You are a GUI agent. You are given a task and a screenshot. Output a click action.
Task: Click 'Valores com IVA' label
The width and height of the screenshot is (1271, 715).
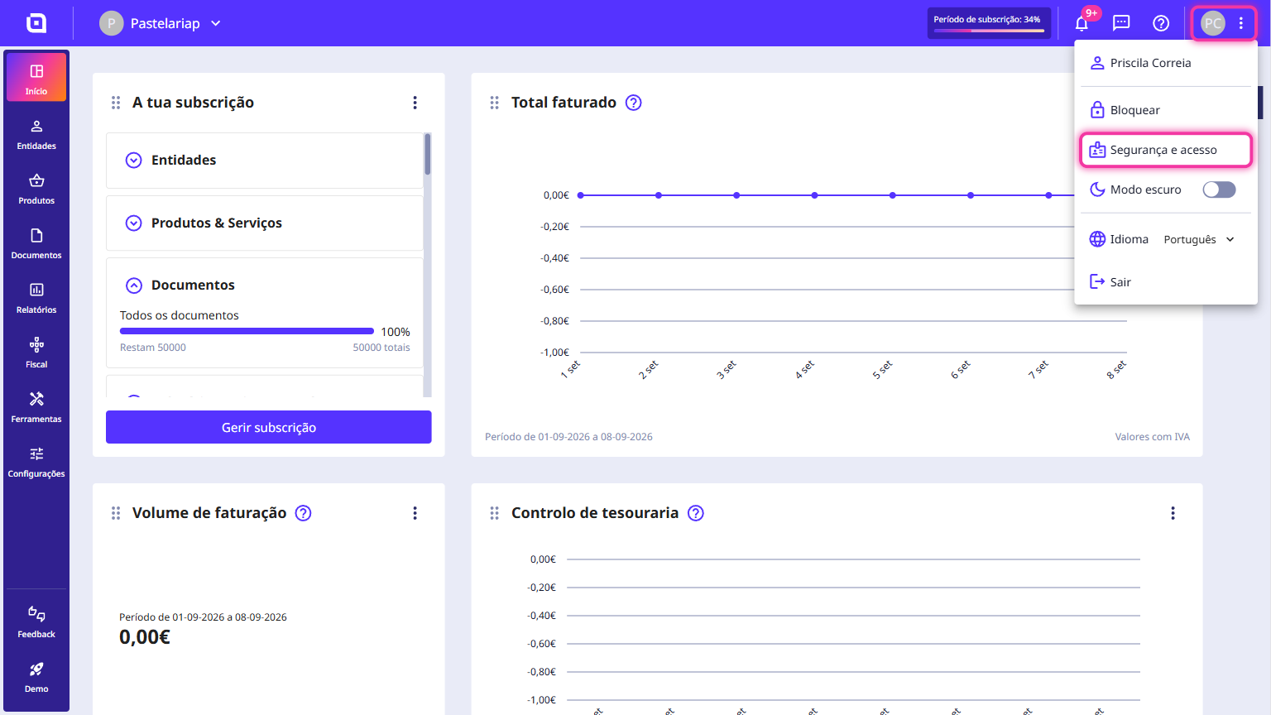[x=1152, y=437]
